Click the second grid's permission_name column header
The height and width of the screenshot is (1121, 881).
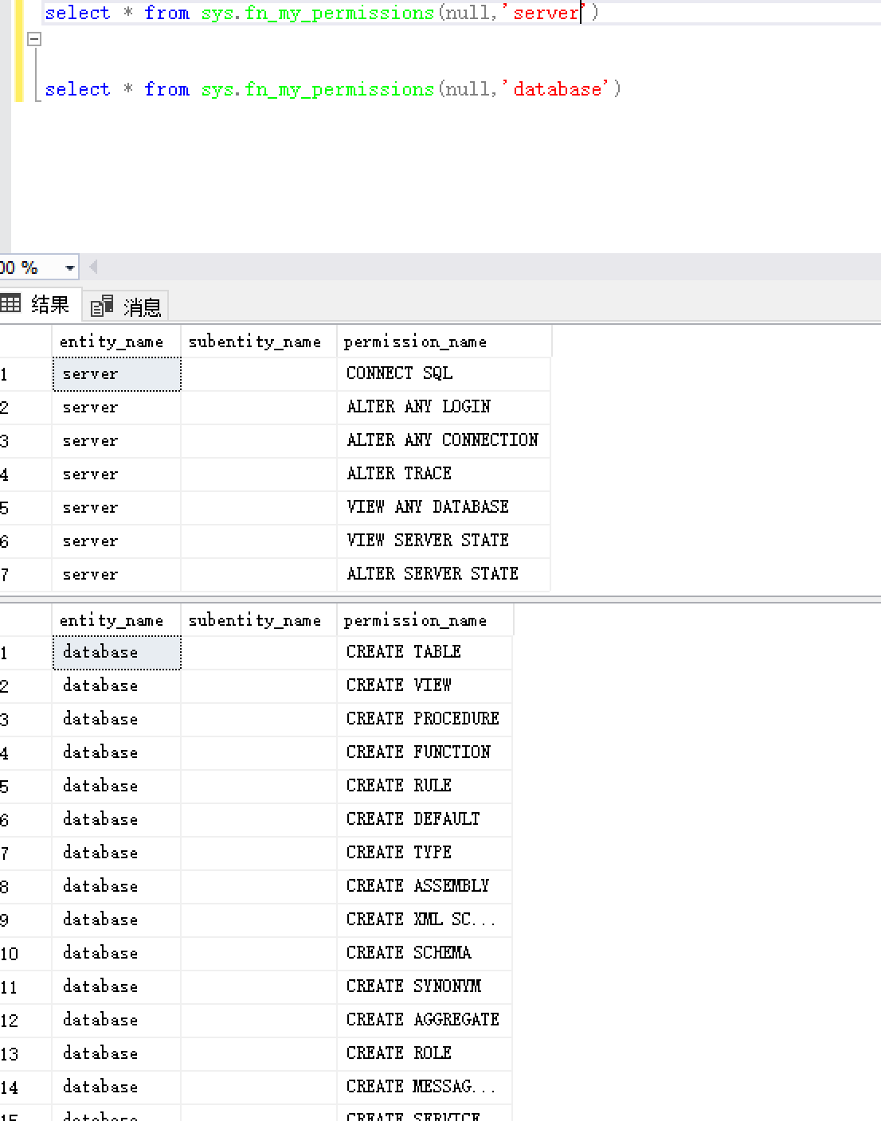point(425,620)
